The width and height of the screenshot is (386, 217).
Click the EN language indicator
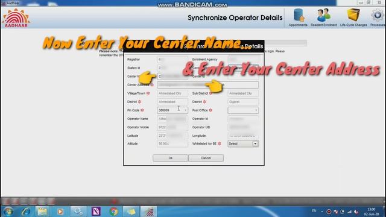point(314,211)
